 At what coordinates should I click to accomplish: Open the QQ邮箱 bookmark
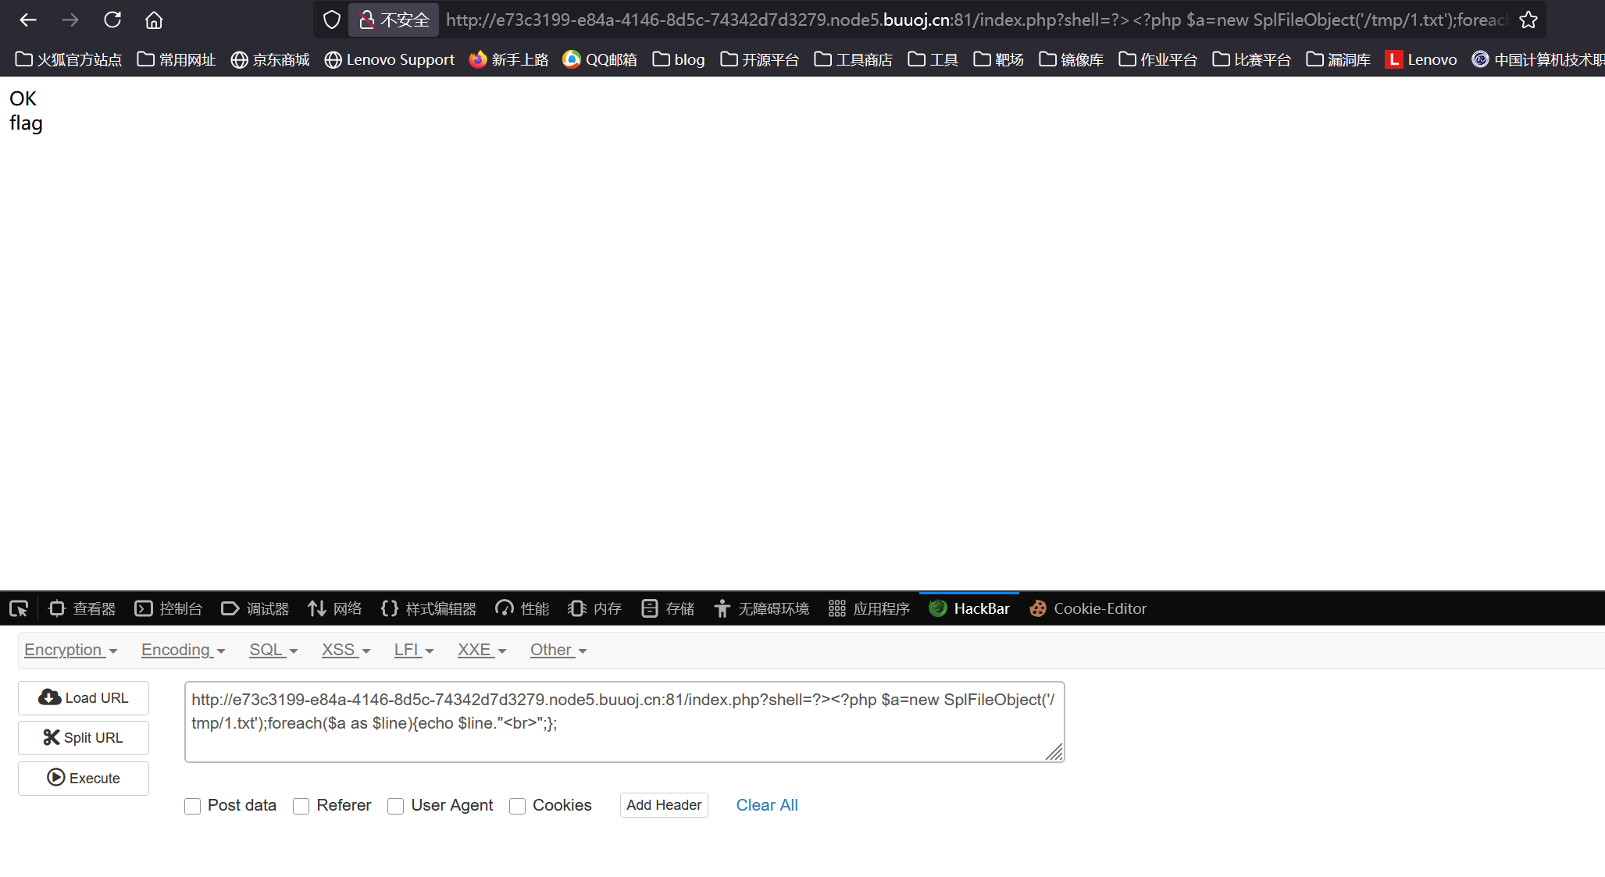click(x=600, y=59)
